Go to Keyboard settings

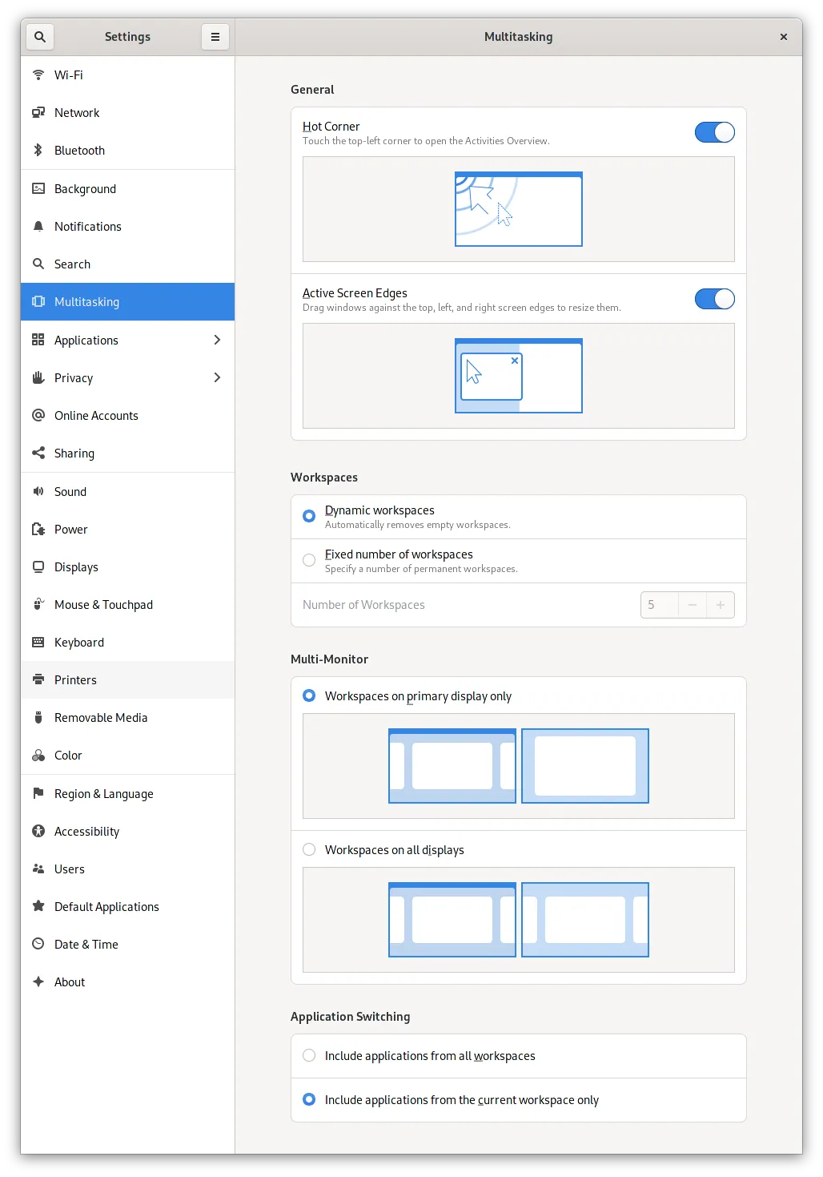pos(78,643)
